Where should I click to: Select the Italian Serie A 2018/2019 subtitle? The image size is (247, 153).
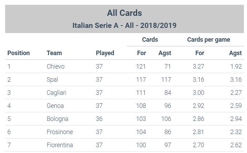tap(124, 25)
